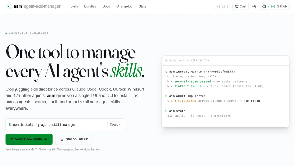
Task: Open the Docs nav item
Action: pyautogui.click(x=106, y=6)
